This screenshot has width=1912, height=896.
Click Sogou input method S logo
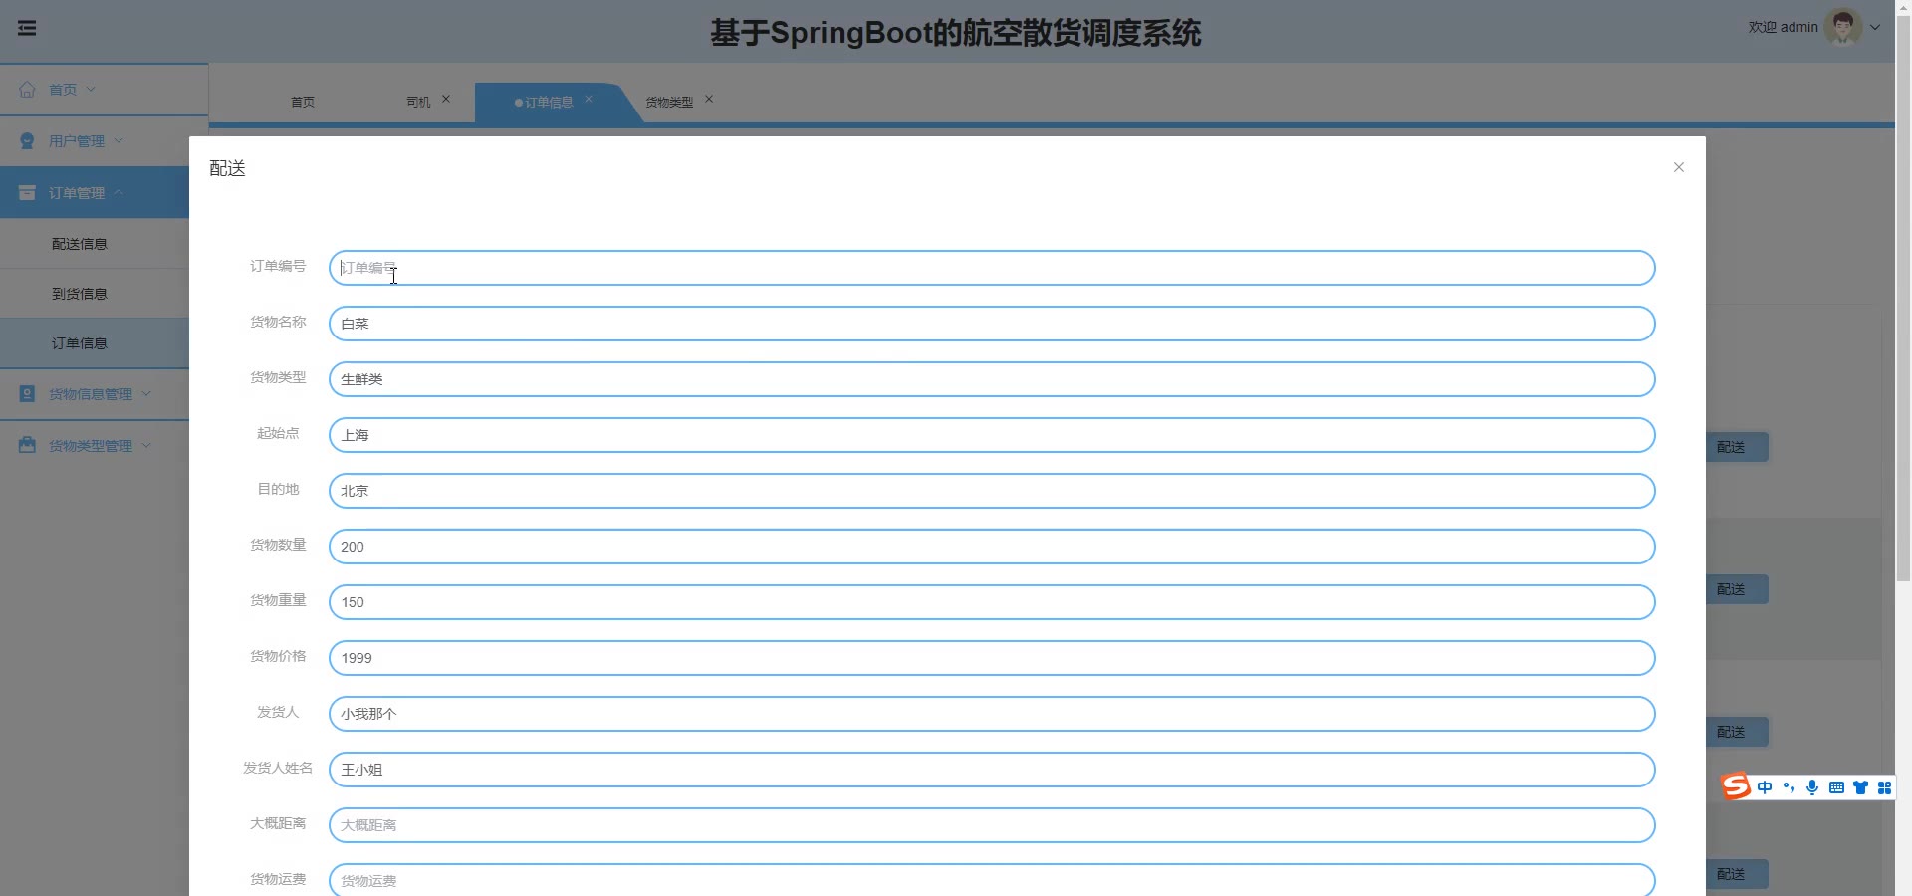(x=1736, y=786)
